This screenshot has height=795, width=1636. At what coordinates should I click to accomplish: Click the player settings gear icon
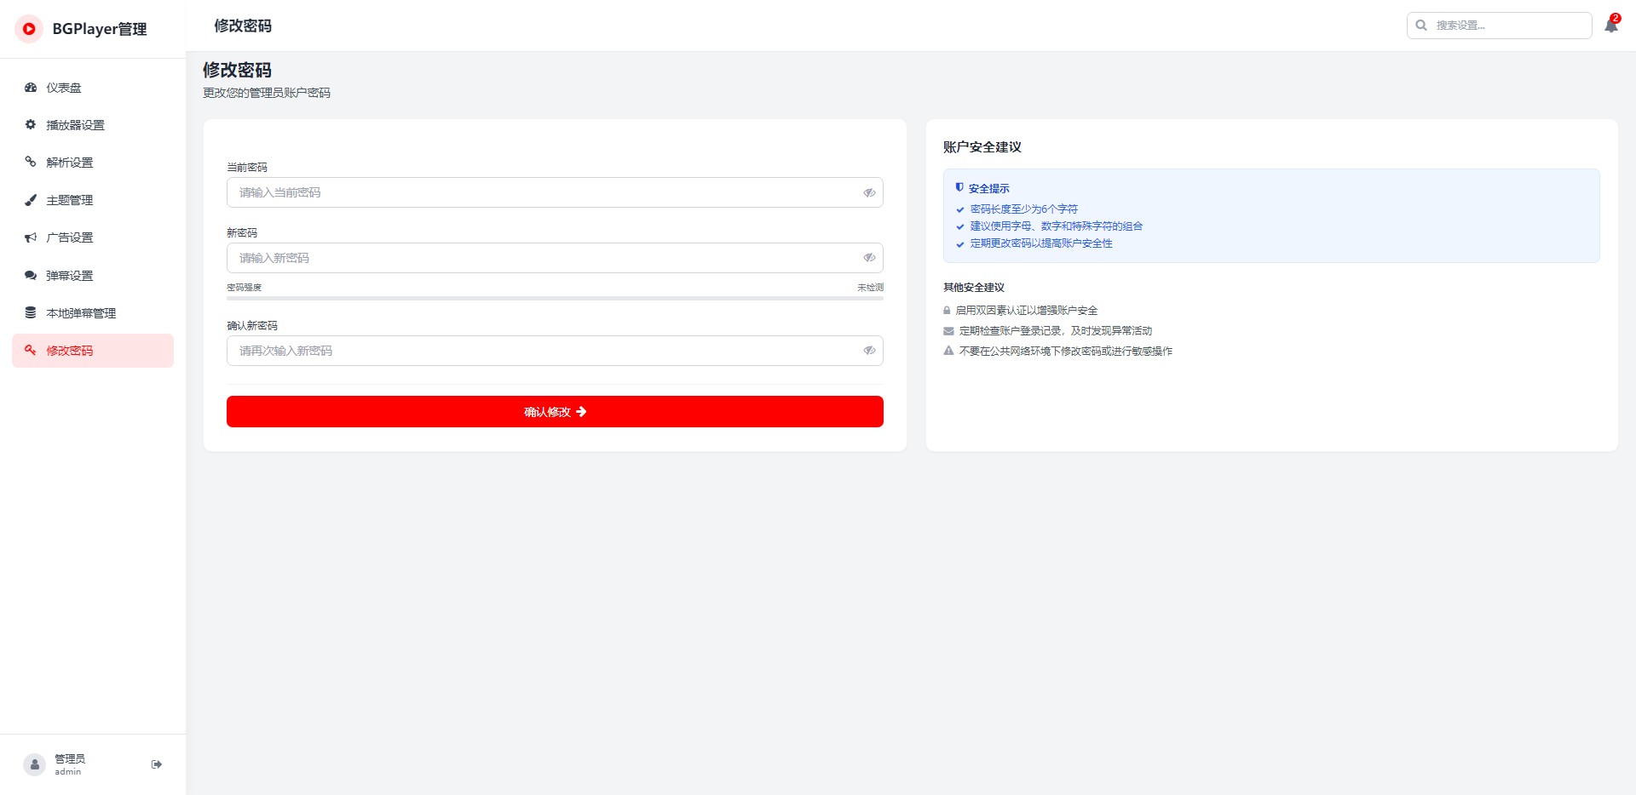pos(31,125)
